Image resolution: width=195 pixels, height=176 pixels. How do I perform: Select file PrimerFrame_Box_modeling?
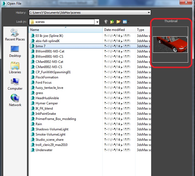[56, 119]
